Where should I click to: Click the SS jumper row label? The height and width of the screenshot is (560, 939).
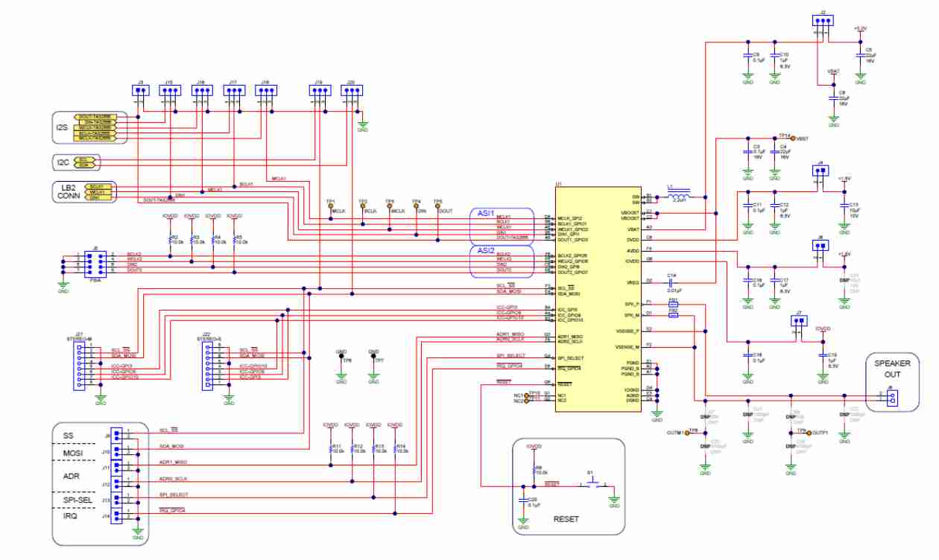69,434
